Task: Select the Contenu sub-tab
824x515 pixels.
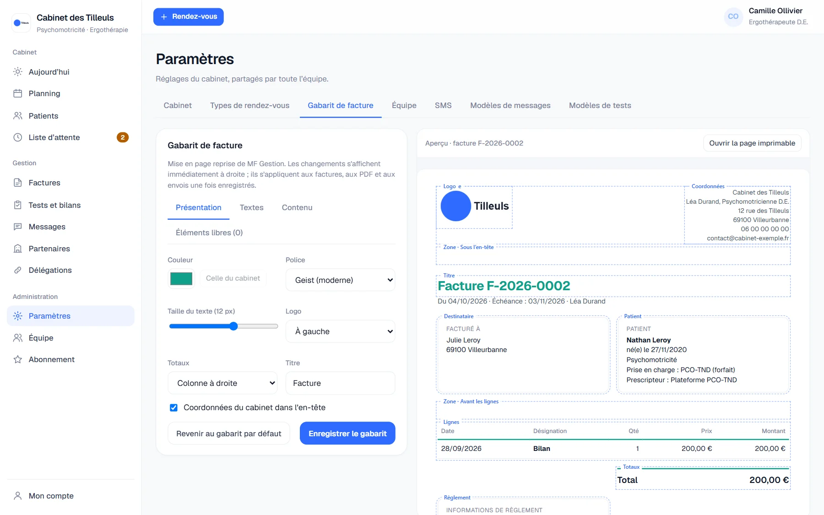Action: click(x=297, y=207)
